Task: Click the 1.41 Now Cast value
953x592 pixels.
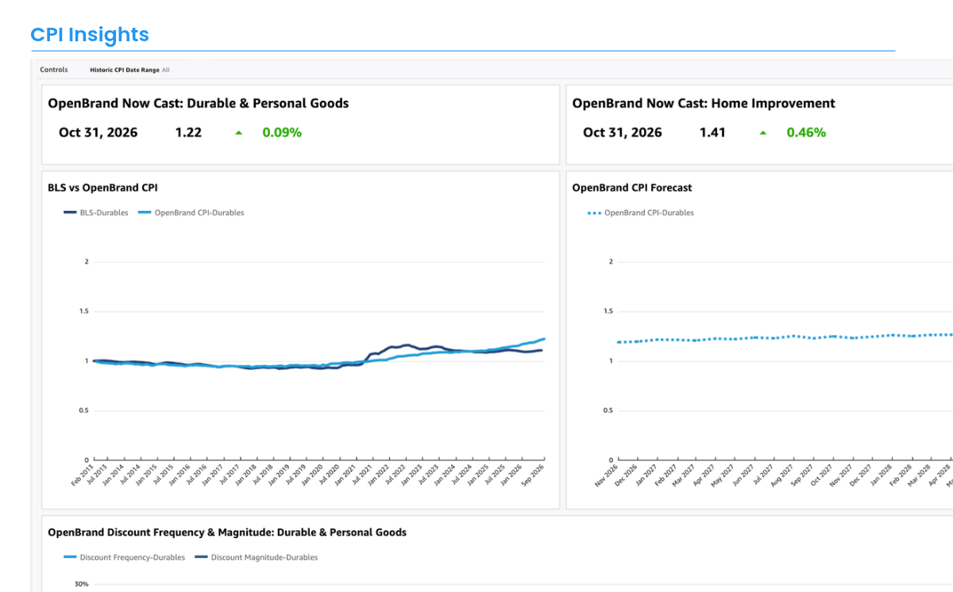Action: pyautogui.click(x=712, y=133)
